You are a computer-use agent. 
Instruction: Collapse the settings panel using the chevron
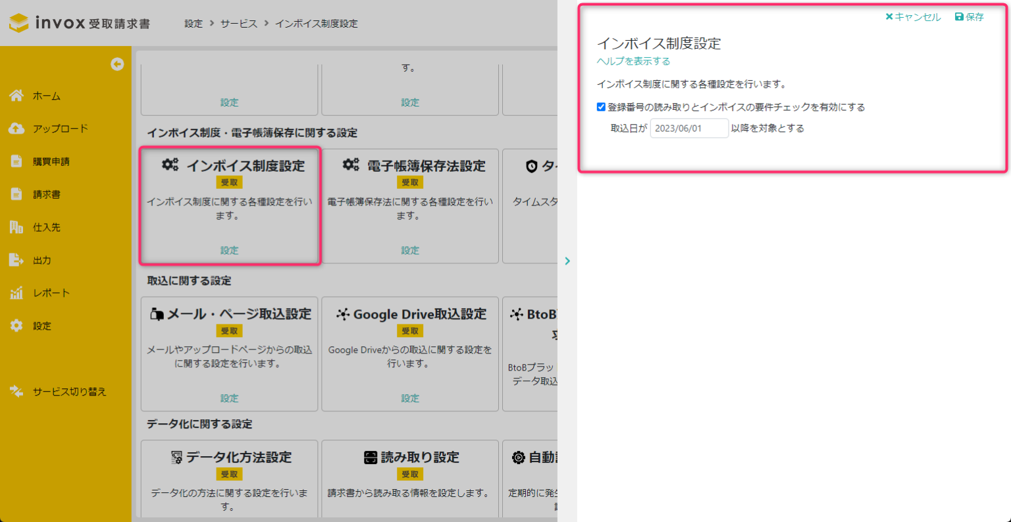[x=567, y=261]
